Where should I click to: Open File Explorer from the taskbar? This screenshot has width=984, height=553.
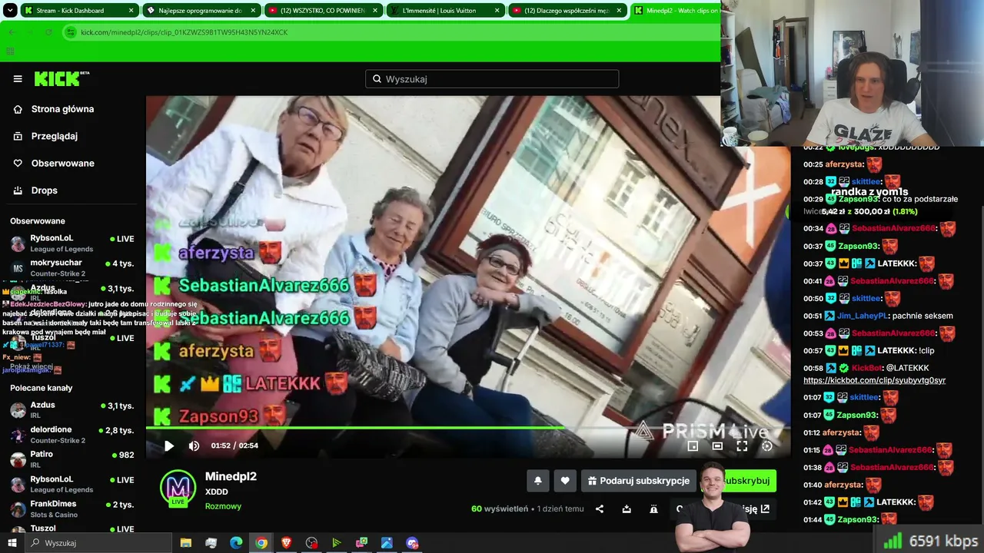(186, 543)
